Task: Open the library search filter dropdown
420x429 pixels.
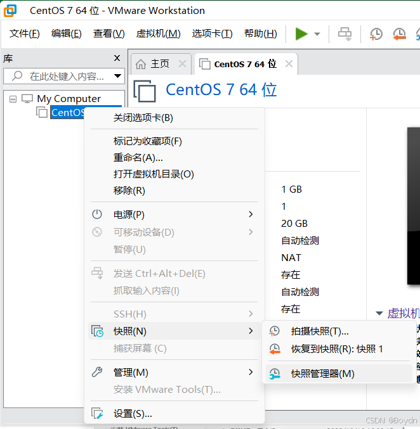Action: tap(118, 76)
